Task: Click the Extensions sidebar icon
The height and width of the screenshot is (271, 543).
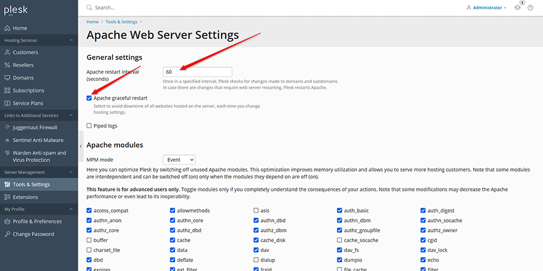Action: coord(8,197)
